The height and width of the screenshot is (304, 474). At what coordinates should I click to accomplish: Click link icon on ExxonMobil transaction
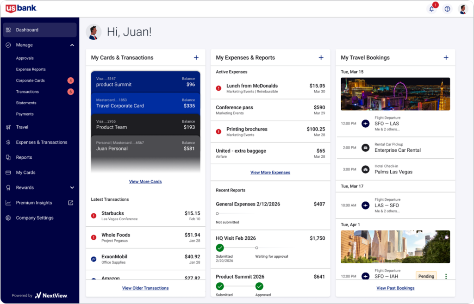click(94, 259)
